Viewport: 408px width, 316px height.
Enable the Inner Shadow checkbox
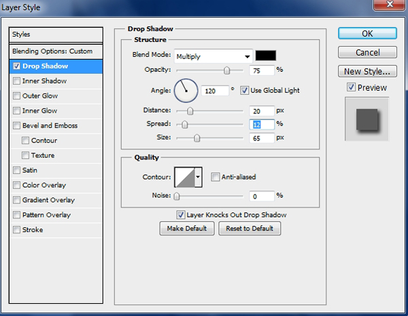pyautogui.click(x=16, y=81)
